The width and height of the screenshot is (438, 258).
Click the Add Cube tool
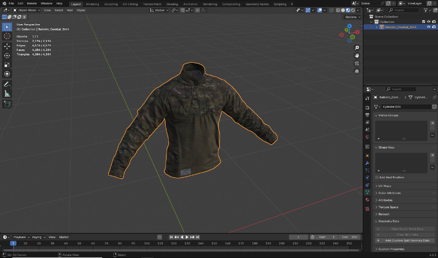7,104
